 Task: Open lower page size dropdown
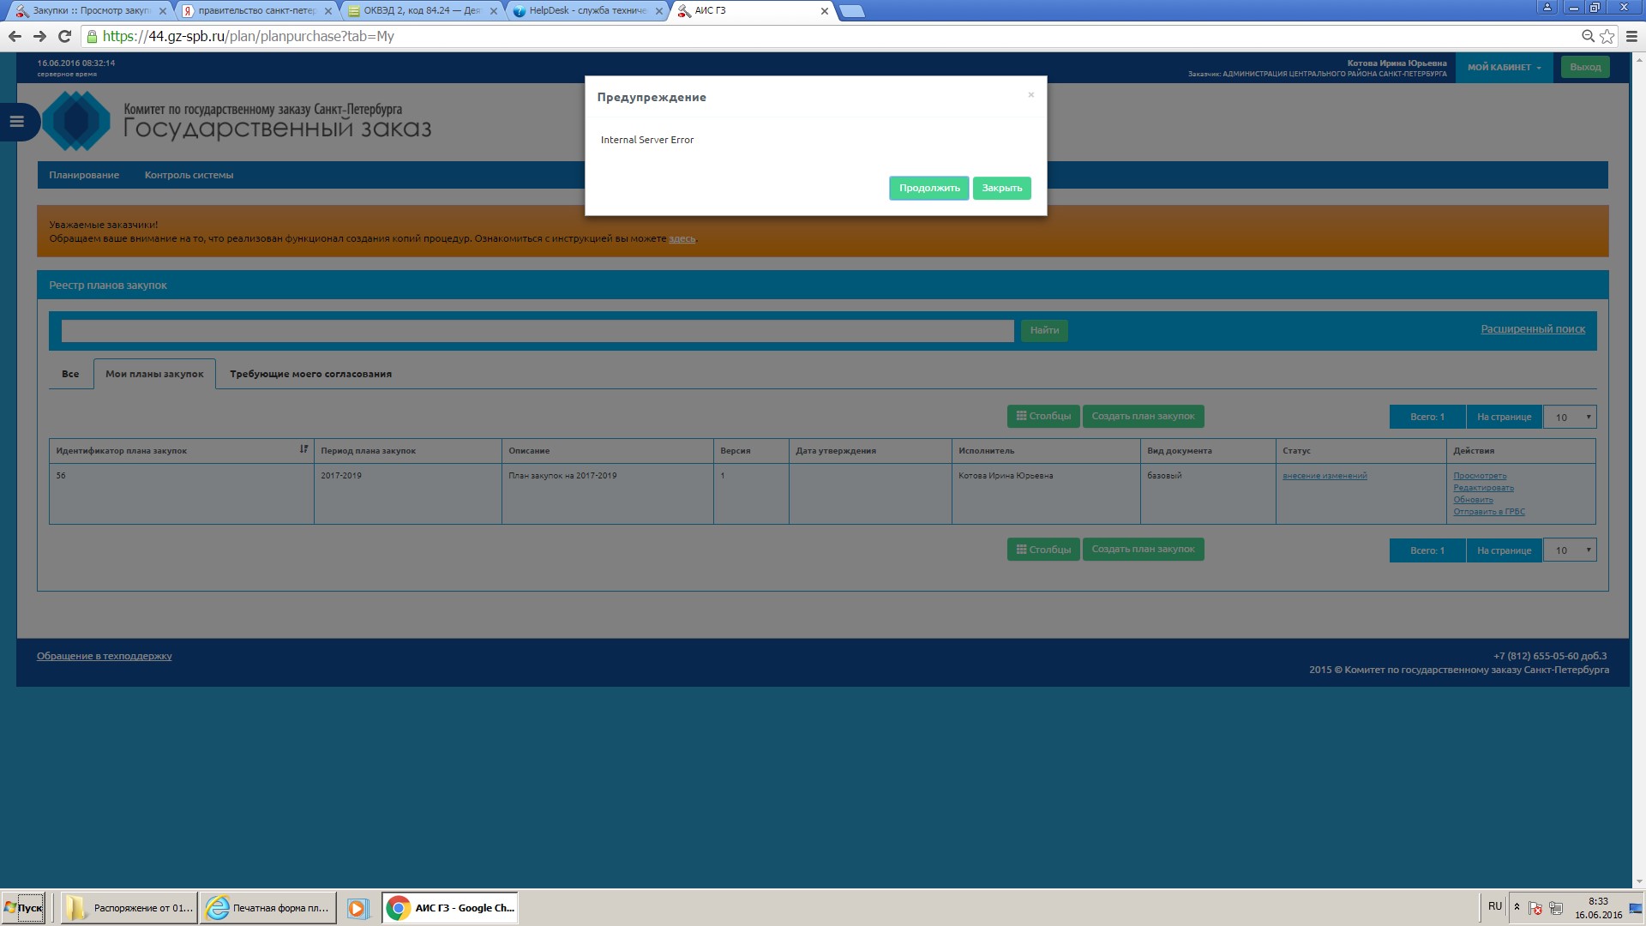tap(1570, 550)
